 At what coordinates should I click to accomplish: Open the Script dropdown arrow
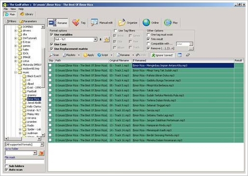[x=111, y=55]
